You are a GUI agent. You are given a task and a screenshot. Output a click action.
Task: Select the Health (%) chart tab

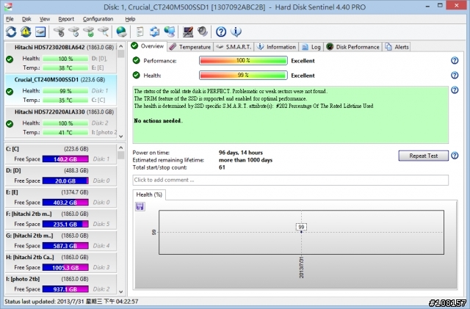(149, 195)
